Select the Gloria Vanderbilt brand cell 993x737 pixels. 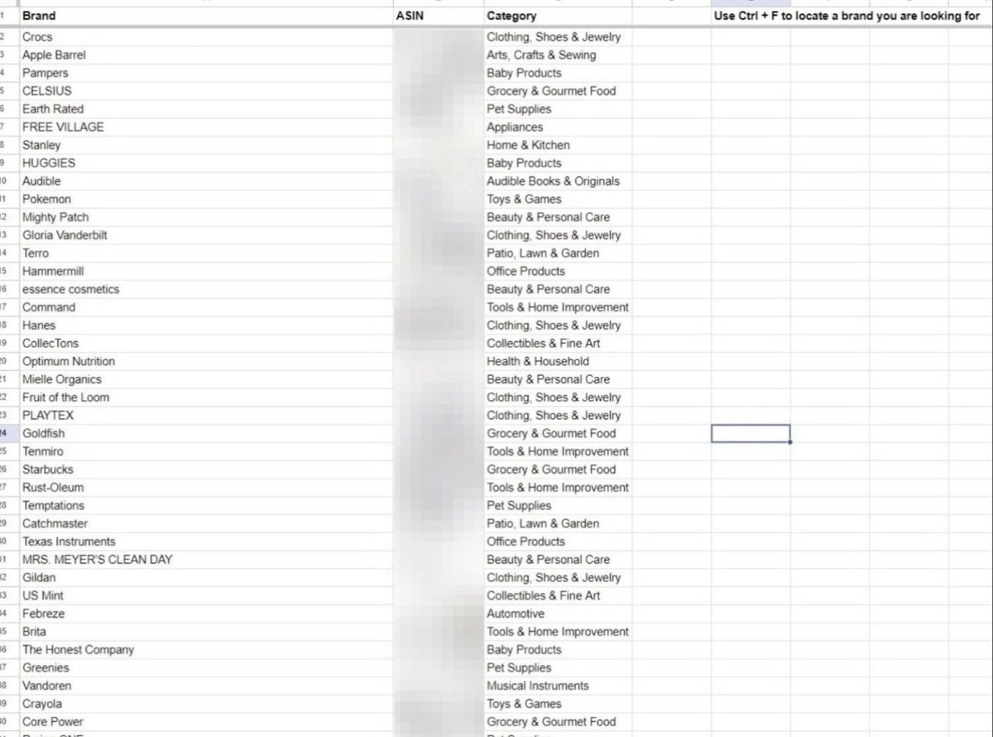[204, 235]
